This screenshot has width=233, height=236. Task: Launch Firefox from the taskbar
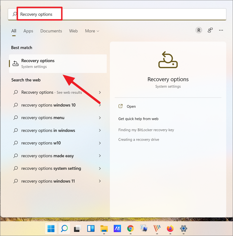pyautogui.click(x=170, y=228)
